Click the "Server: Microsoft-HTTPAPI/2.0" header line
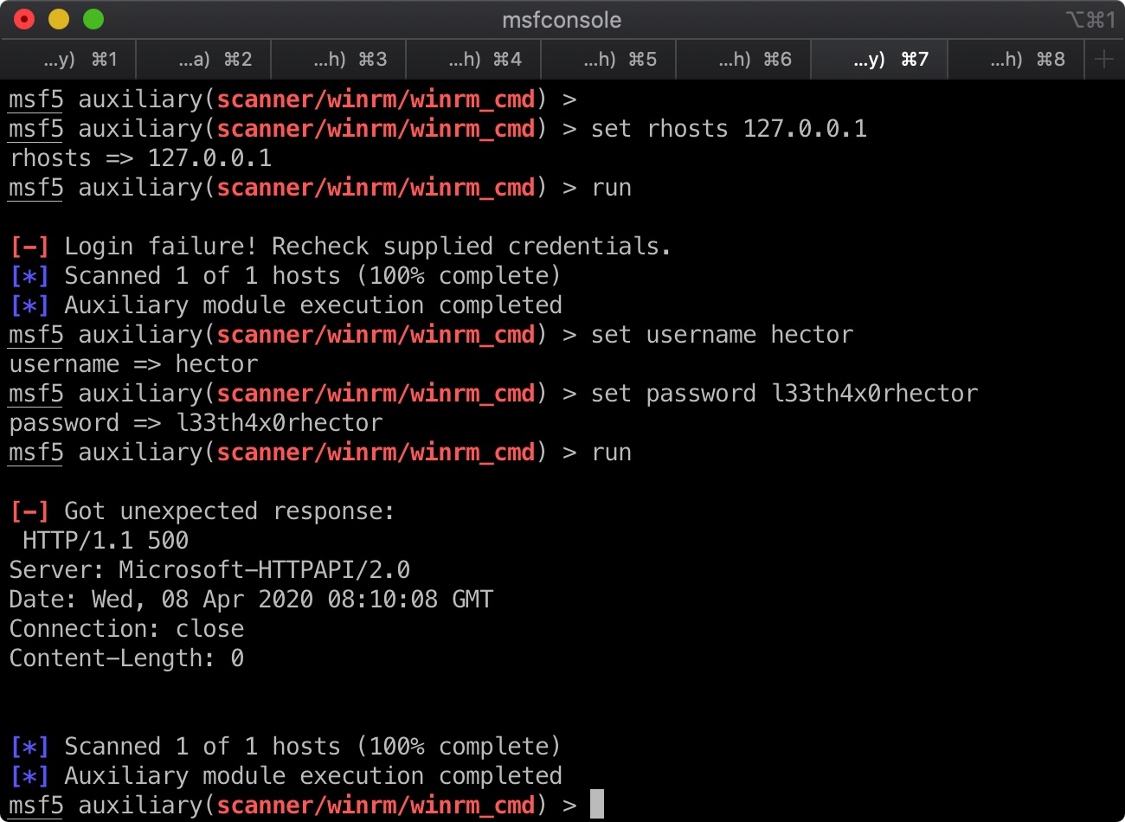Screen dimensions: 1125x822 pyautogui.click(x=209, y=570)
